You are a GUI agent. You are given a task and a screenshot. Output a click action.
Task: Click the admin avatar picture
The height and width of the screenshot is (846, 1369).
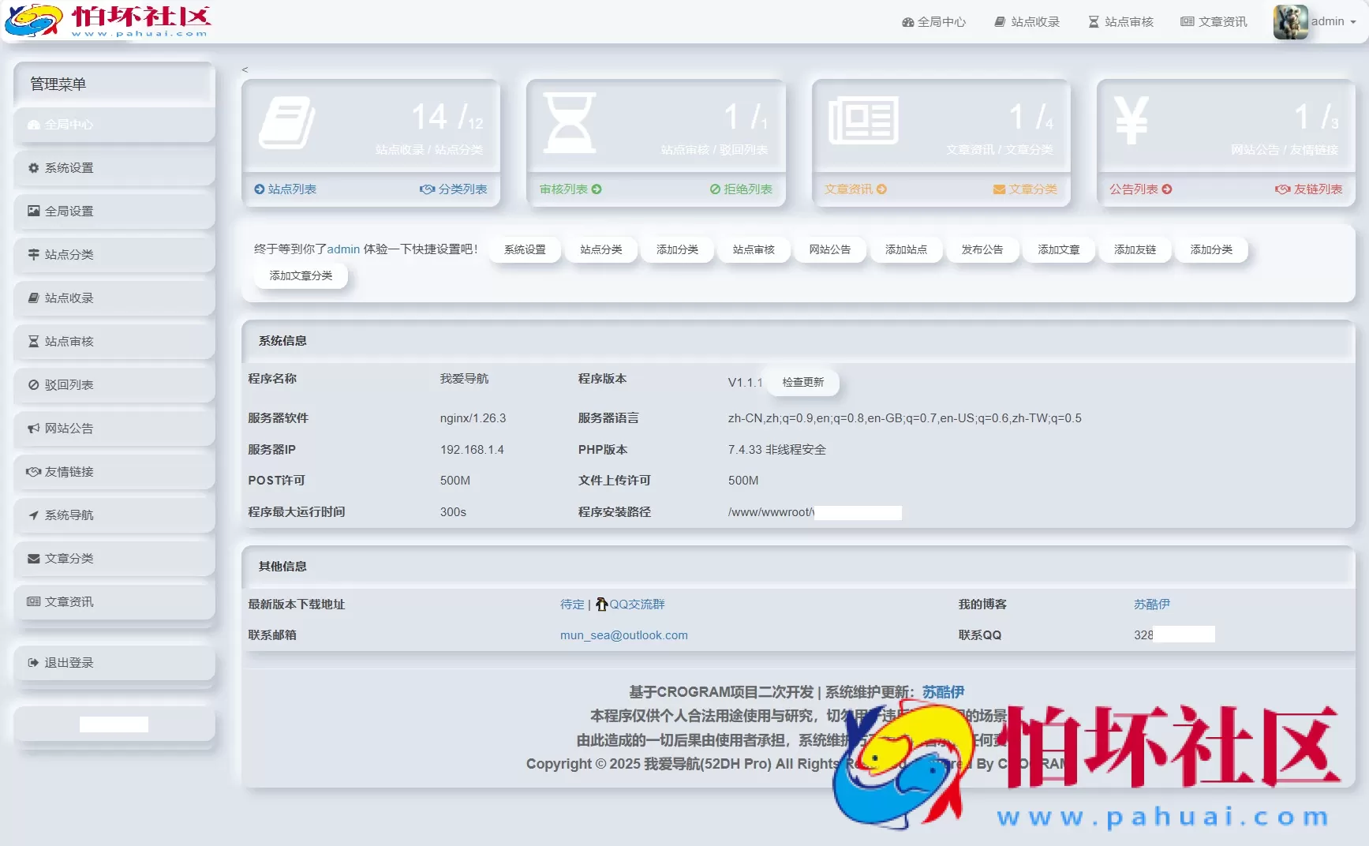coord(1289,21)
